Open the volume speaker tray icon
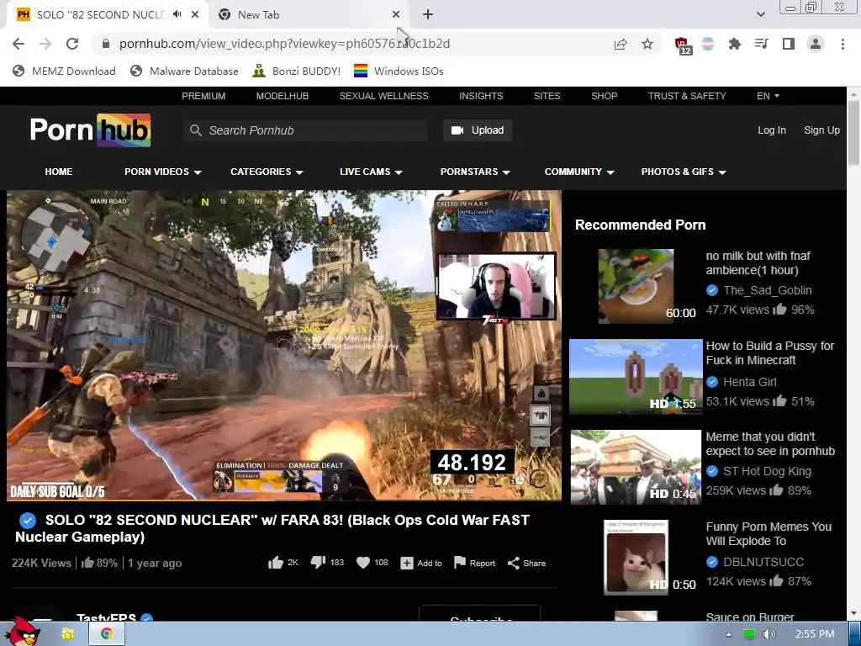Viewport: 861px width, 646px height. point(769,634)
